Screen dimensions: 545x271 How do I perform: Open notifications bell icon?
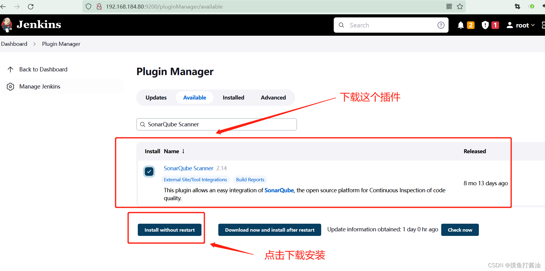(460, 25)
